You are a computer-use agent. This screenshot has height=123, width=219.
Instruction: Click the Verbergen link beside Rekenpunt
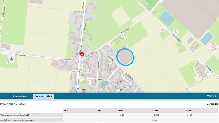[x=212, y=104]
